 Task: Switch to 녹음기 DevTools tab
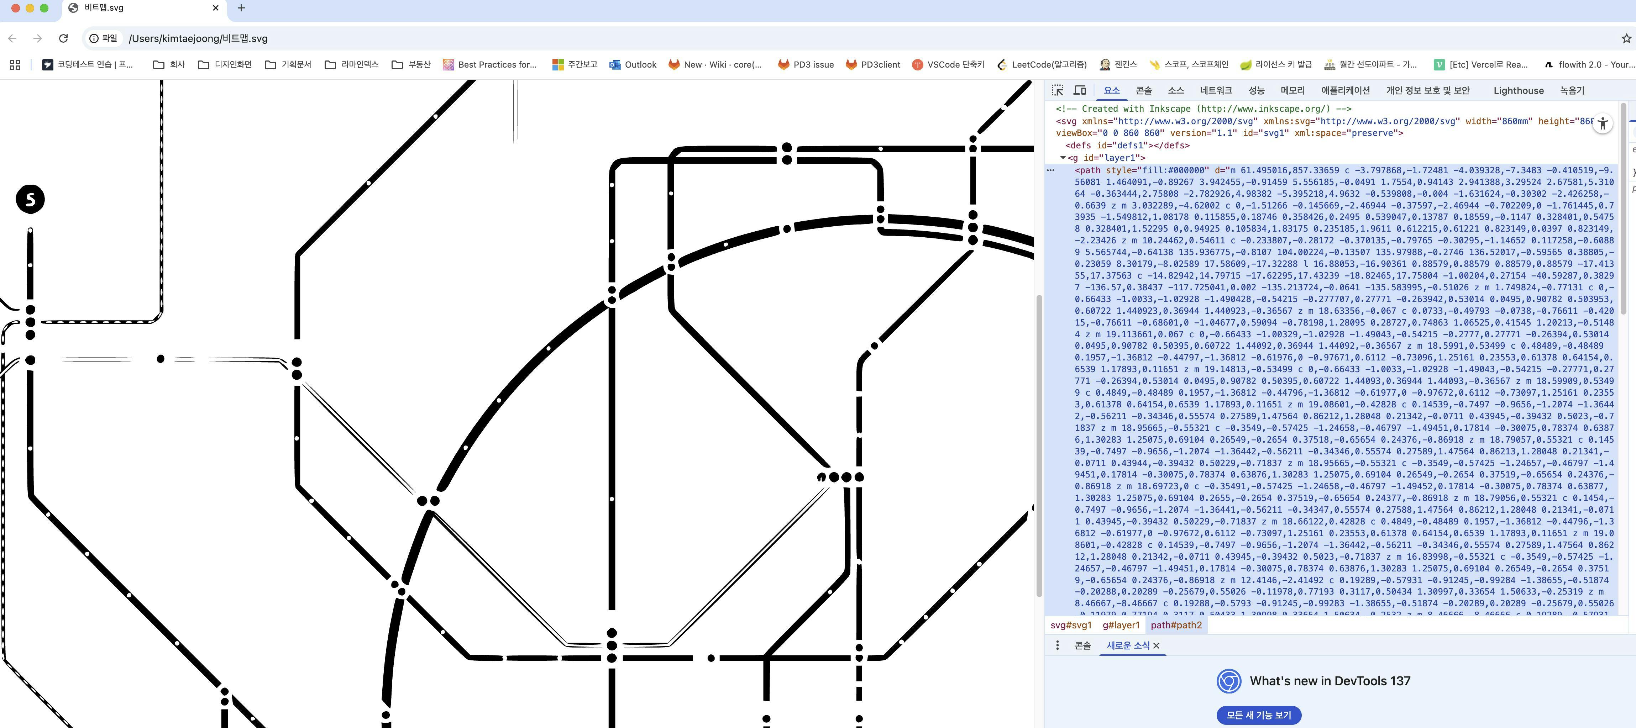tap(1572, 90)
